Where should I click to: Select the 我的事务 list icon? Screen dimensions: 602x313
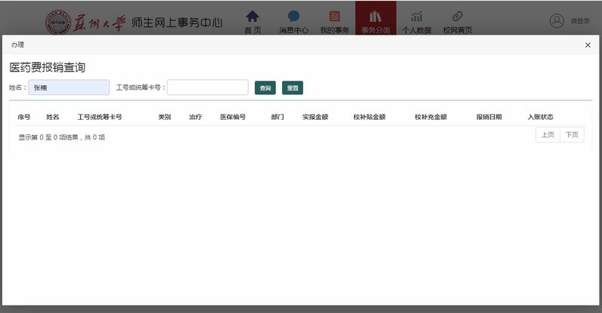[x=334, y=17]
